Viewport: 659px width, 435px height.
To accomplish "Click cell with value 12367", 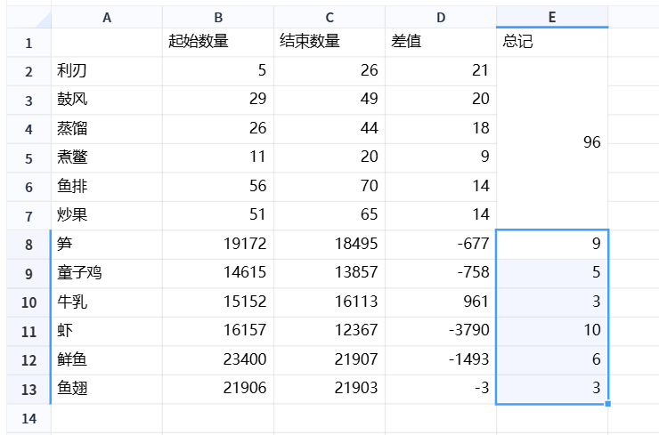I will click(329, 331).
